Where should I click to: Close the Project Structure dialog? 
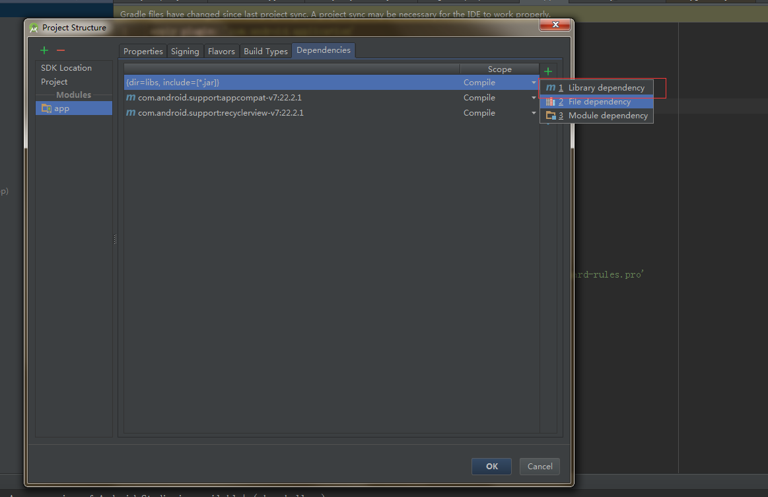click(555, 24)
